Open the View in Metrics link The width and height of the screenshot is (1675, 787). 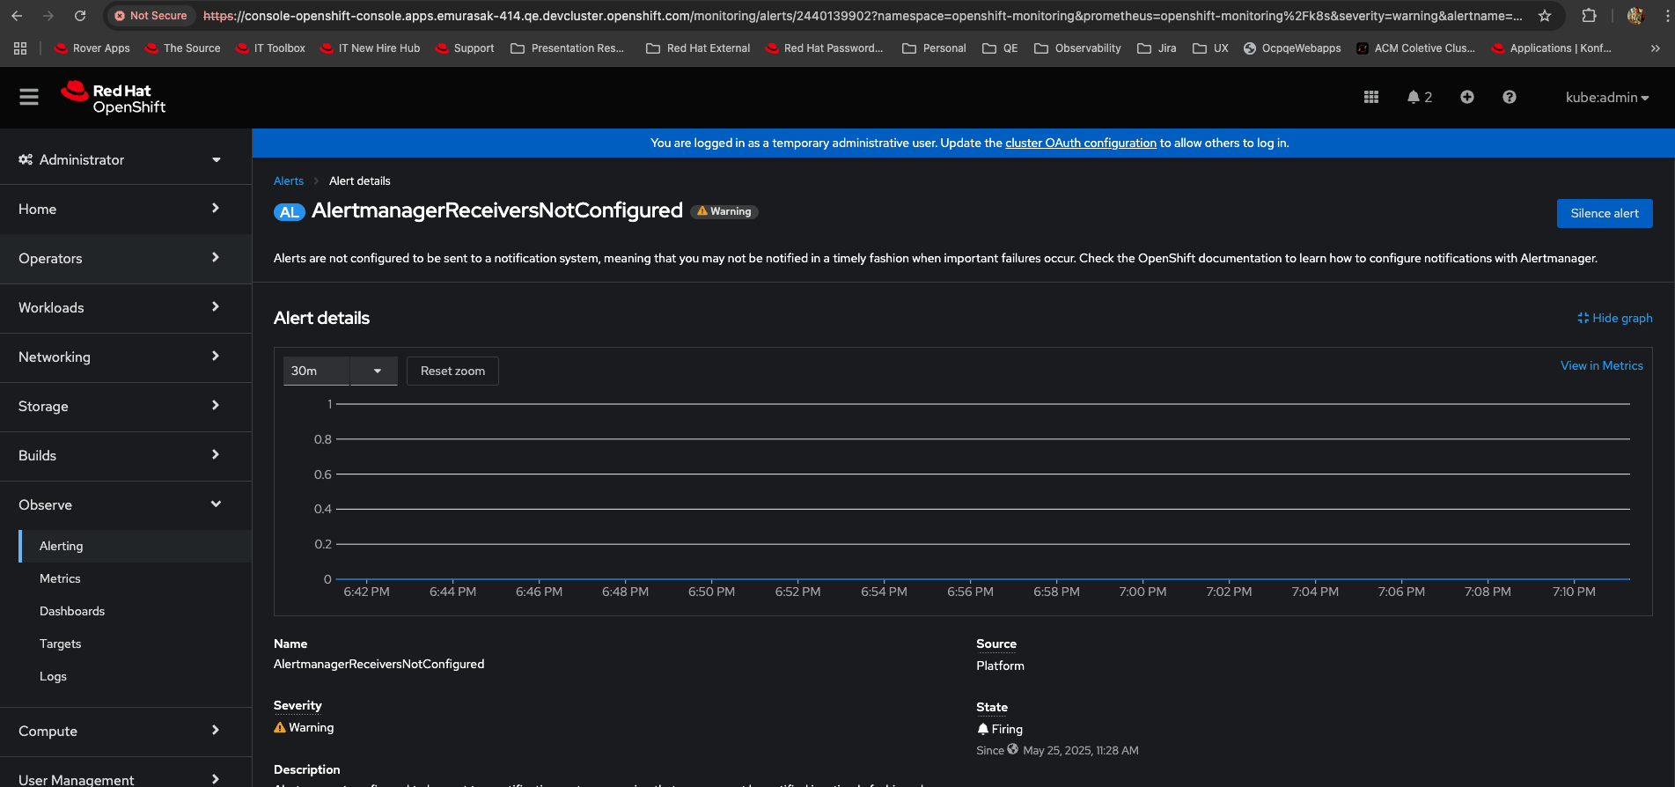pyautogui.click(x=1601, y=366)
